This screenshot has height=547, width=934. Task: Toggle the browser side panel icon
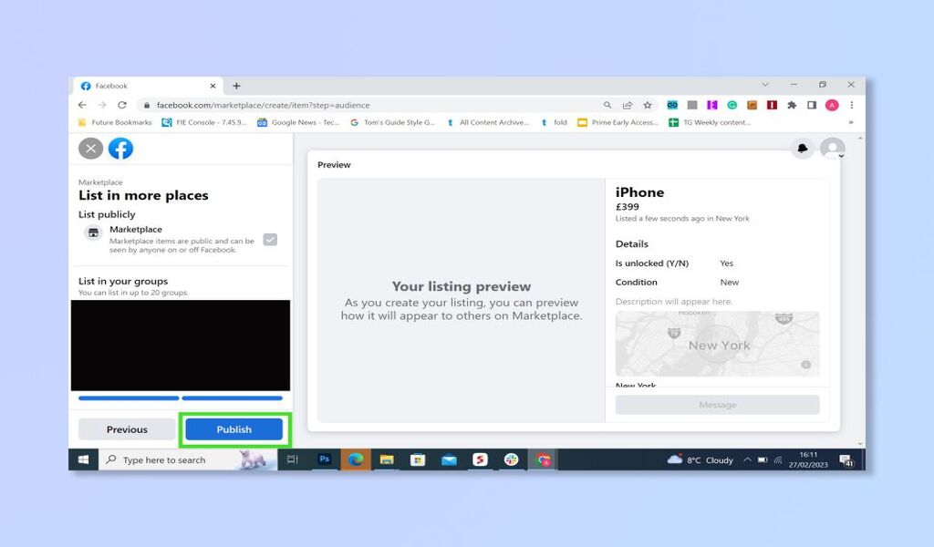pos(811,105)
